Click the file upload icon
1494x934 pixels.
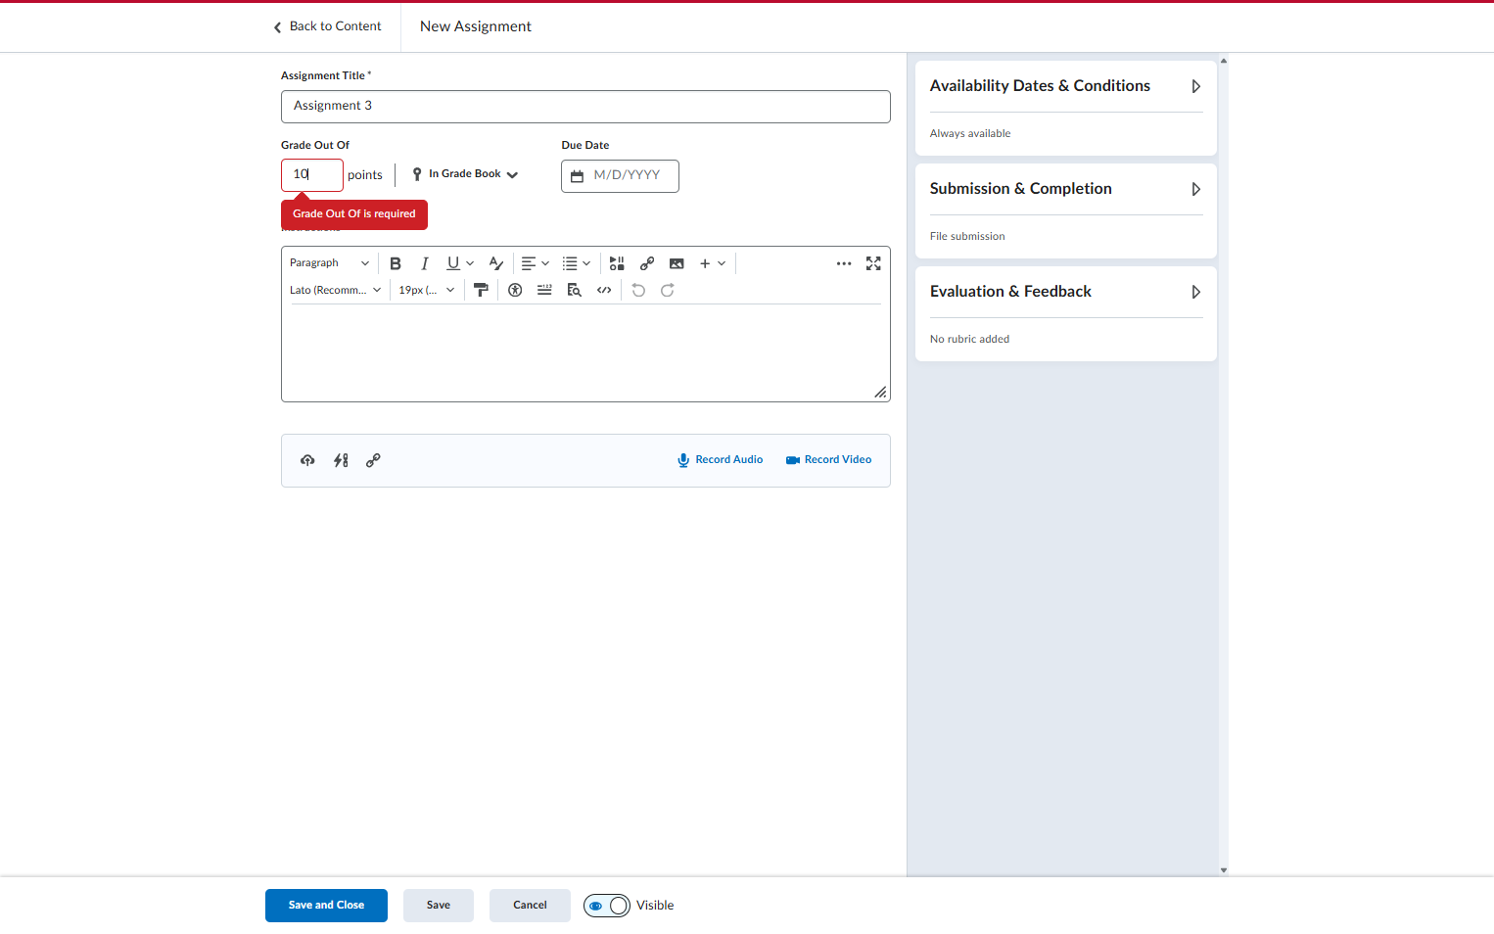point(307,460)
